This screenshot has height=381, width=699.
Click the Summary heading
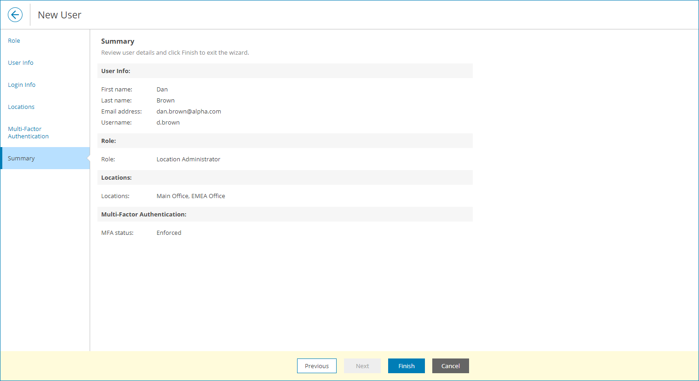tap(118, 41)
